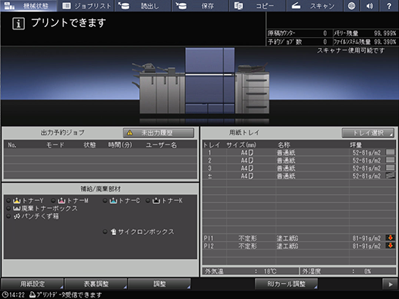This screenshot has width=399, height=299.
Task: Click the 坪量 column header
Action: point(356,145)
